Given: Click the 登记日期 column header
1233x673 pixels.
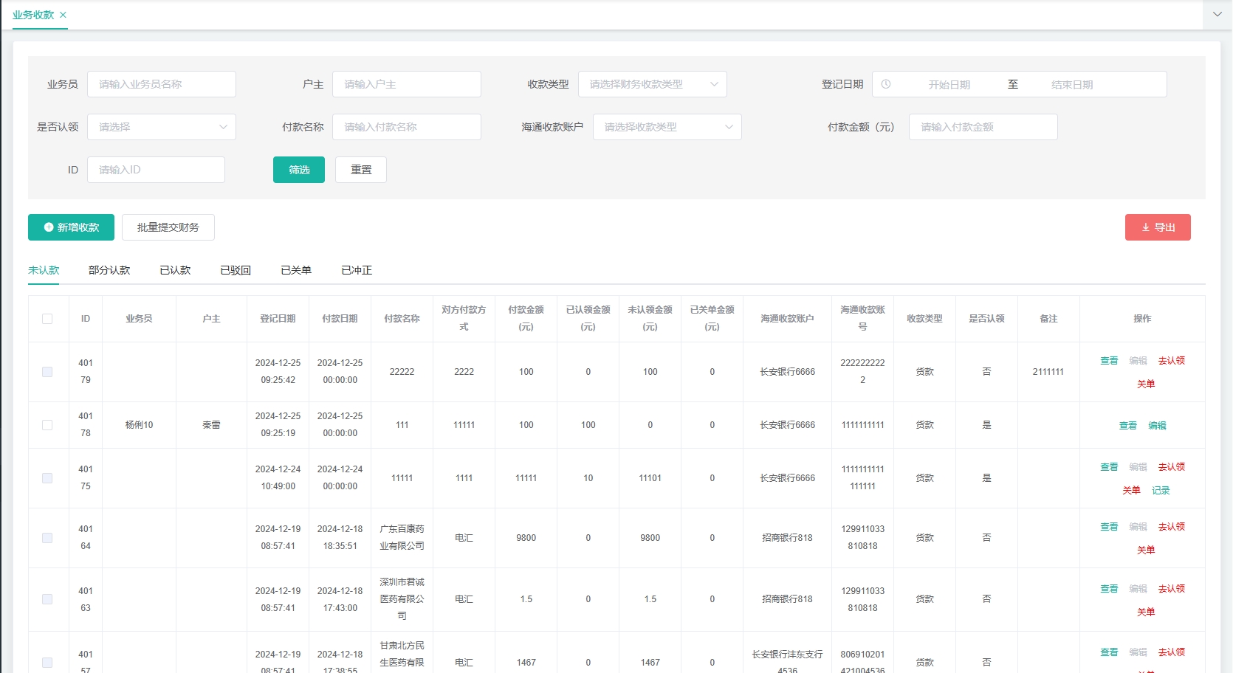Looking at the screenshot, I should (x=278, y=319).
